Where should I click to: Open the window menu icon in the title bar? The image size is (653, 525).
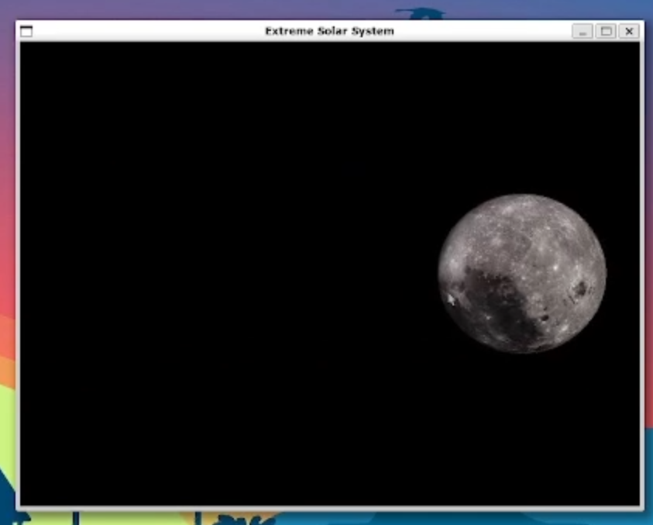click(26, 31)
